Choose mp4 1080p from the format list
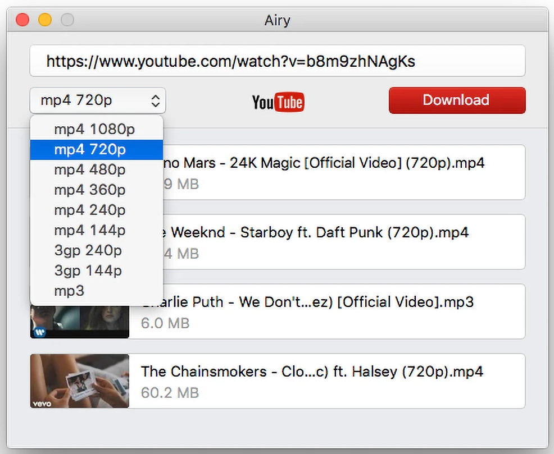 coord(97,129)
